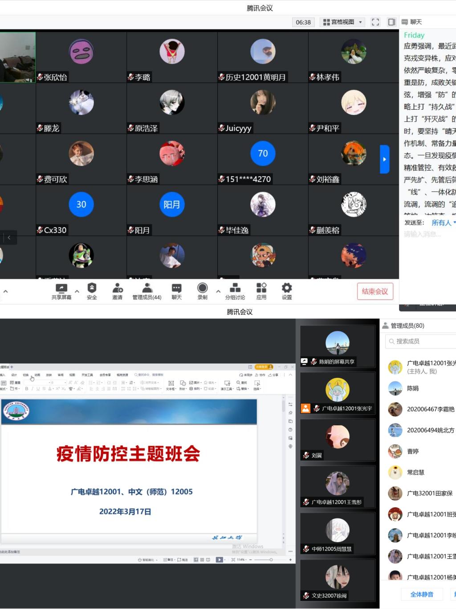456x609 pixels.
Task: Toggle fullscreen beside 宫格视图
Action: (x=375, y=22)
